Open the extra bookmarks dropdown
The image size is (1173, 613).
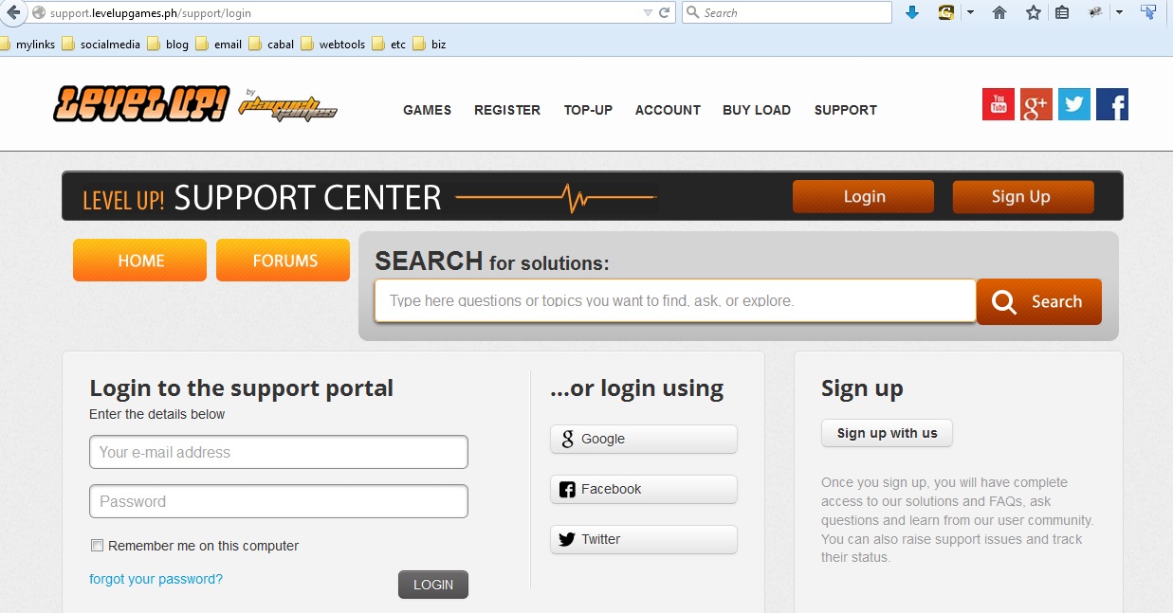(x=1119, y=12)
